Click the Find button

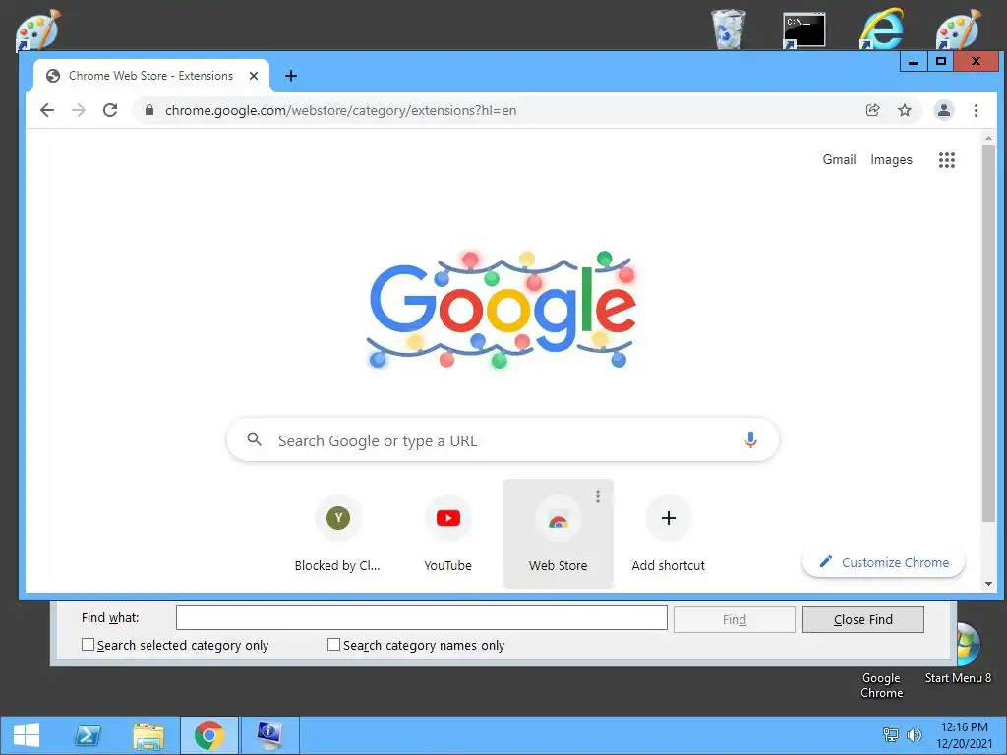coord(734,619)
